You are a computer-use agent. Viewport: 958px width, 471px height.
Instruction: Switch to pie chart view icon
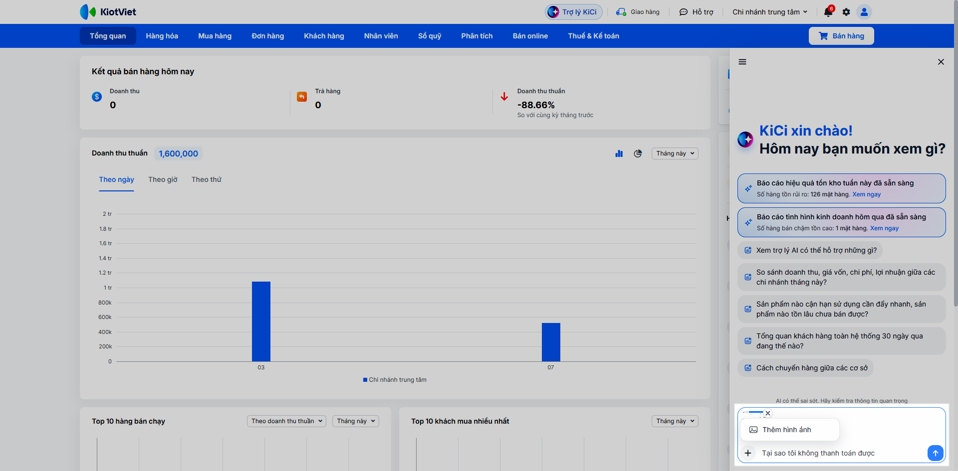point(638,154)
